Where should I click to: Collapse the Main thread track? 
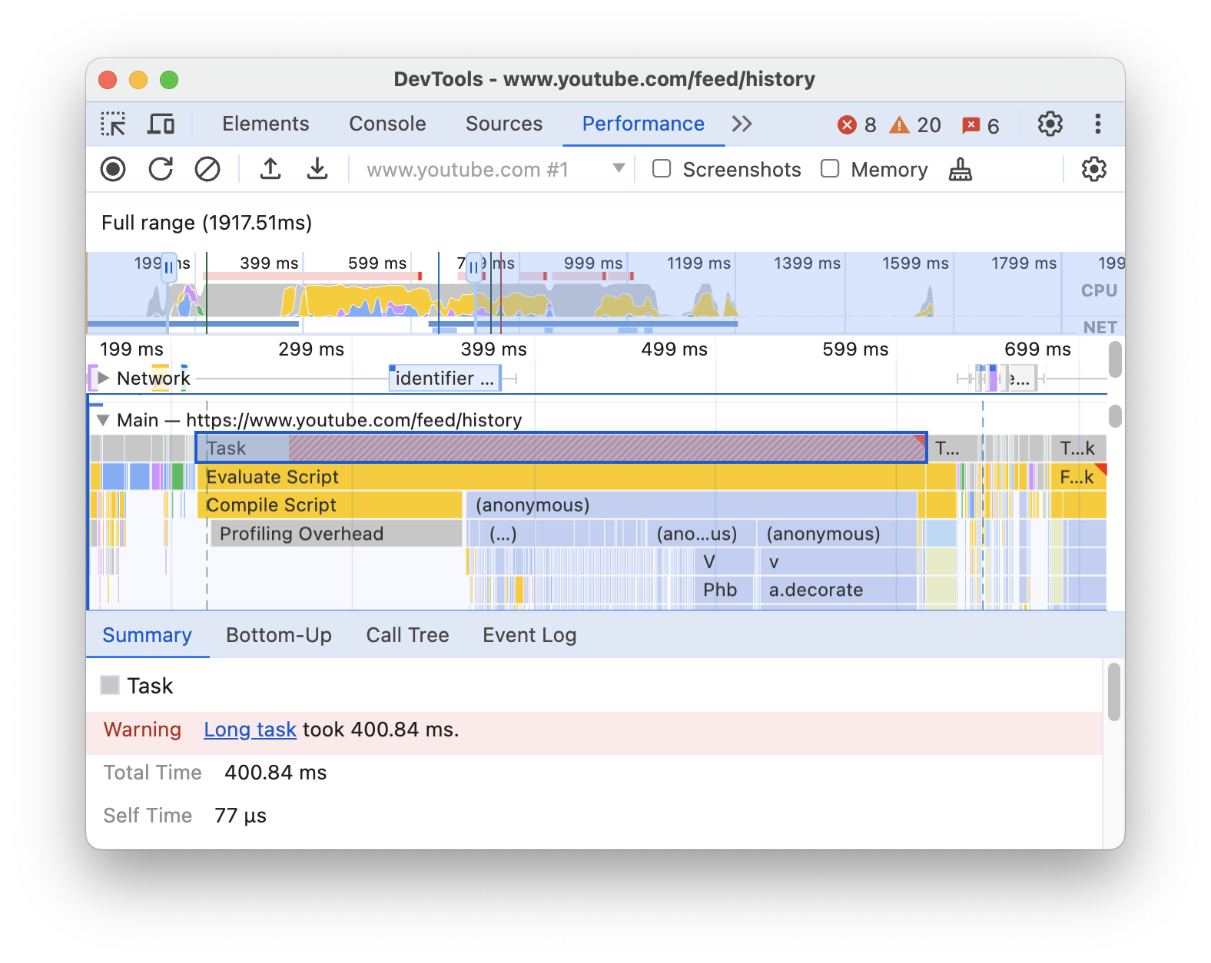[x=103, y=420]
